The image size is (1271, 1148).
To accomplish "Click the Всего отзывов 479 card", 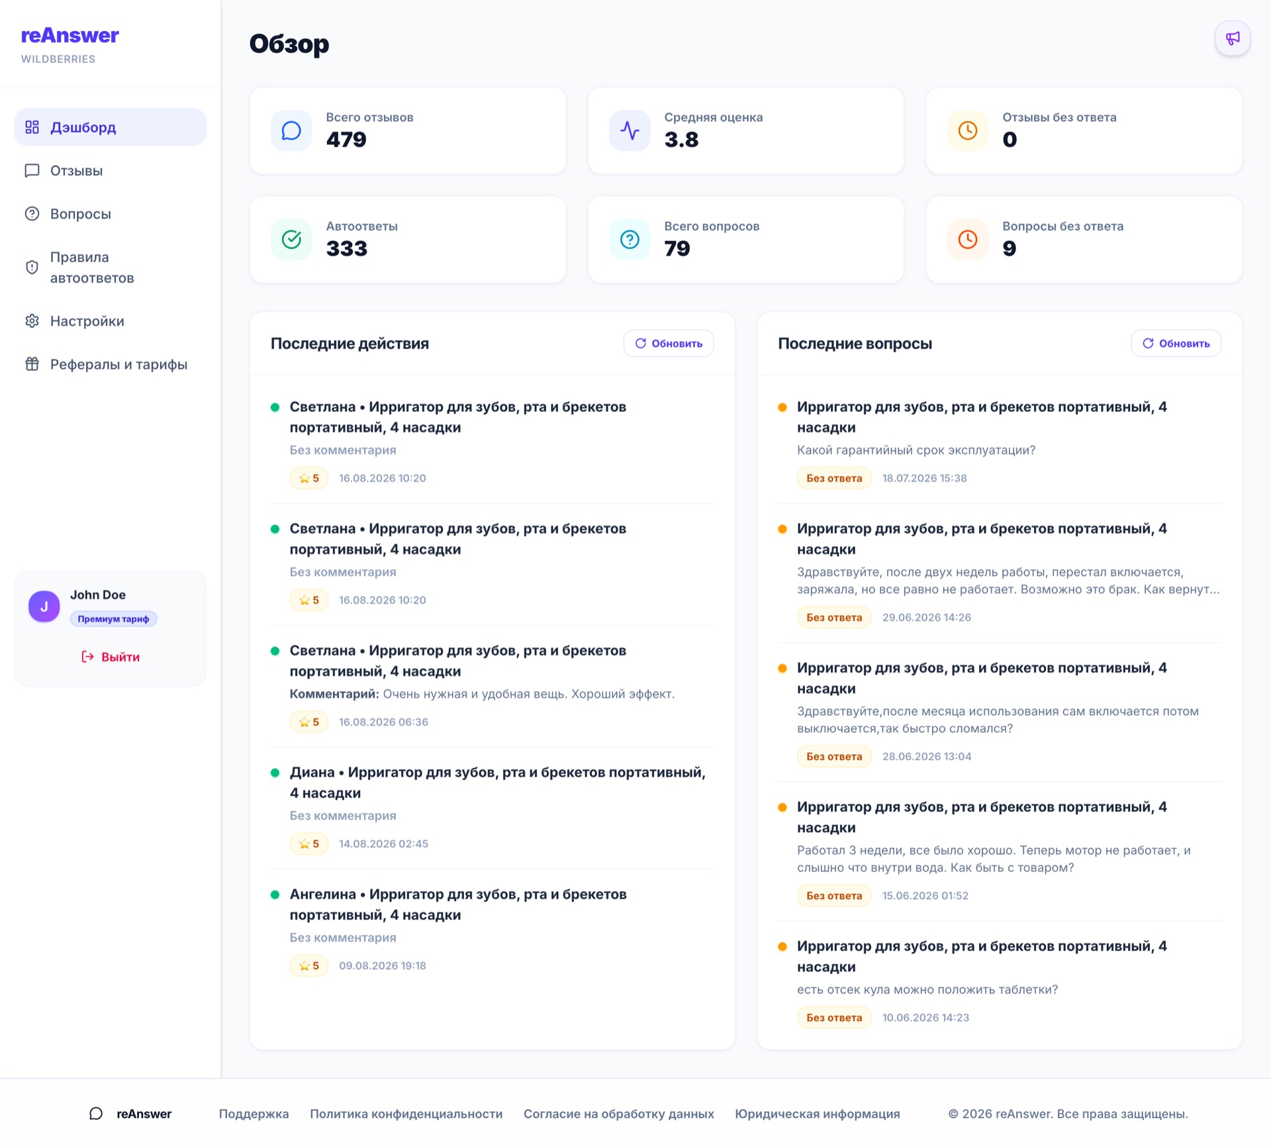I will click(x=408, y=130).
